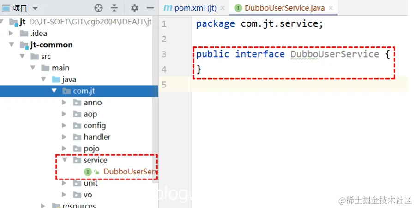415x208 pixels.
Task: Click the locate/scroll-from-source target icon
Action: click(x=98, y=8)
